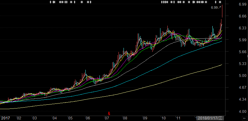Select month 02 on the time axis

tap(19, 118)
